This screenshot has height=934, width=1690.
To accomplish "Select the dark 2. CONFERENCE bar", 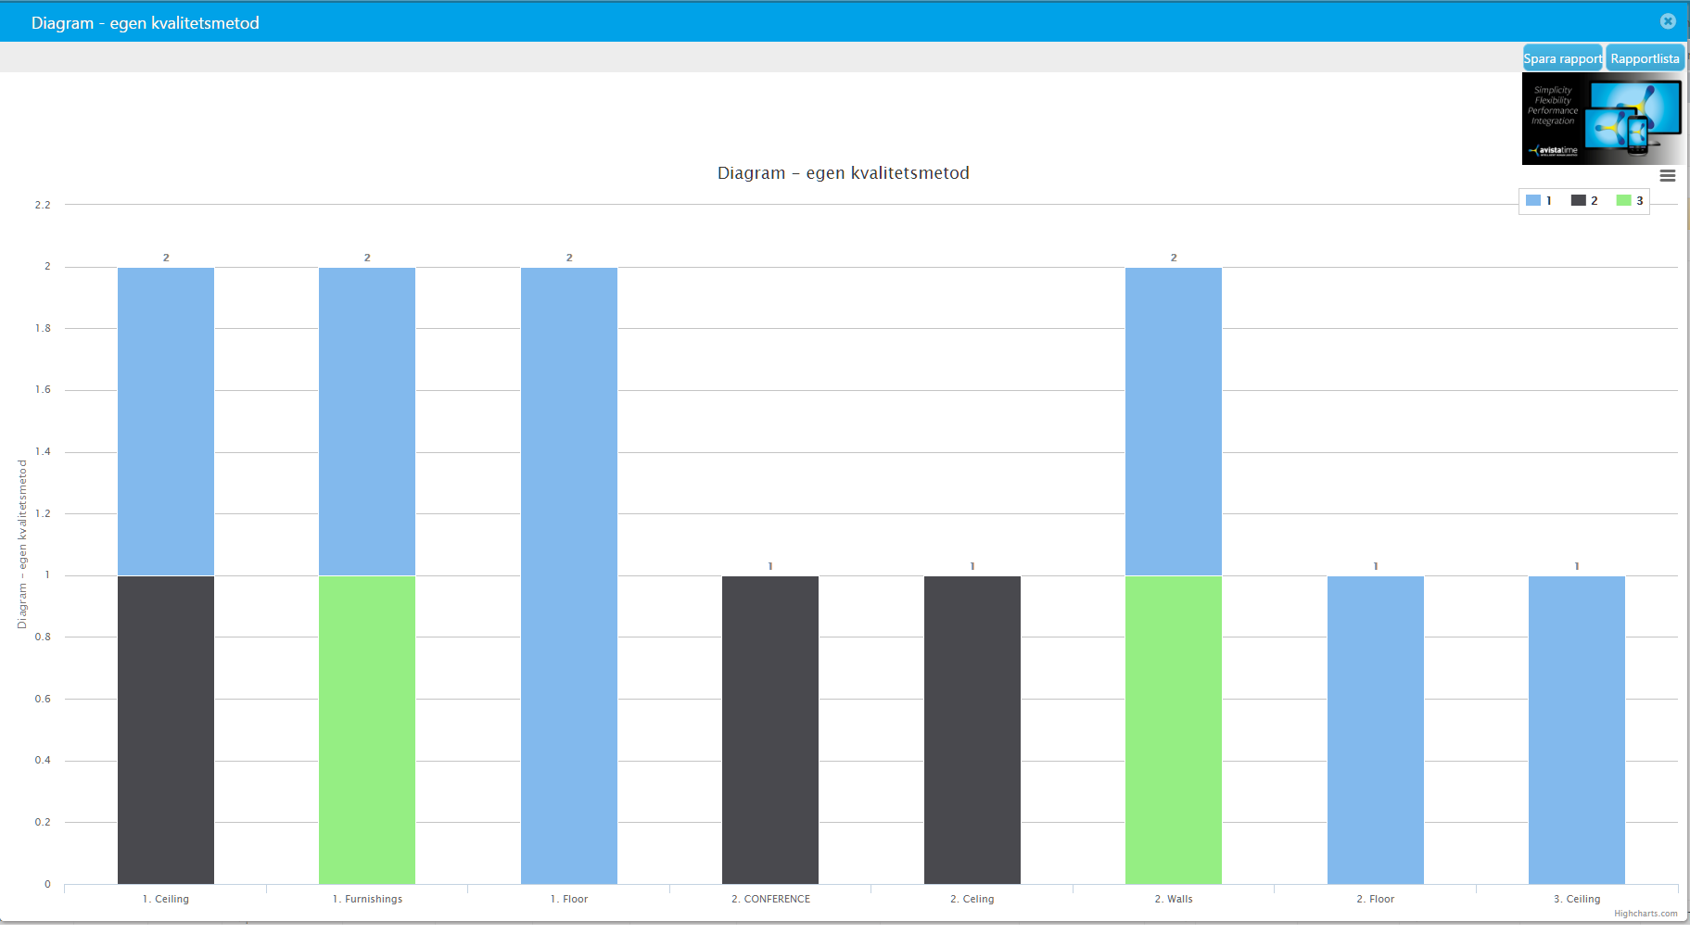I will click(x=770, y=730).
